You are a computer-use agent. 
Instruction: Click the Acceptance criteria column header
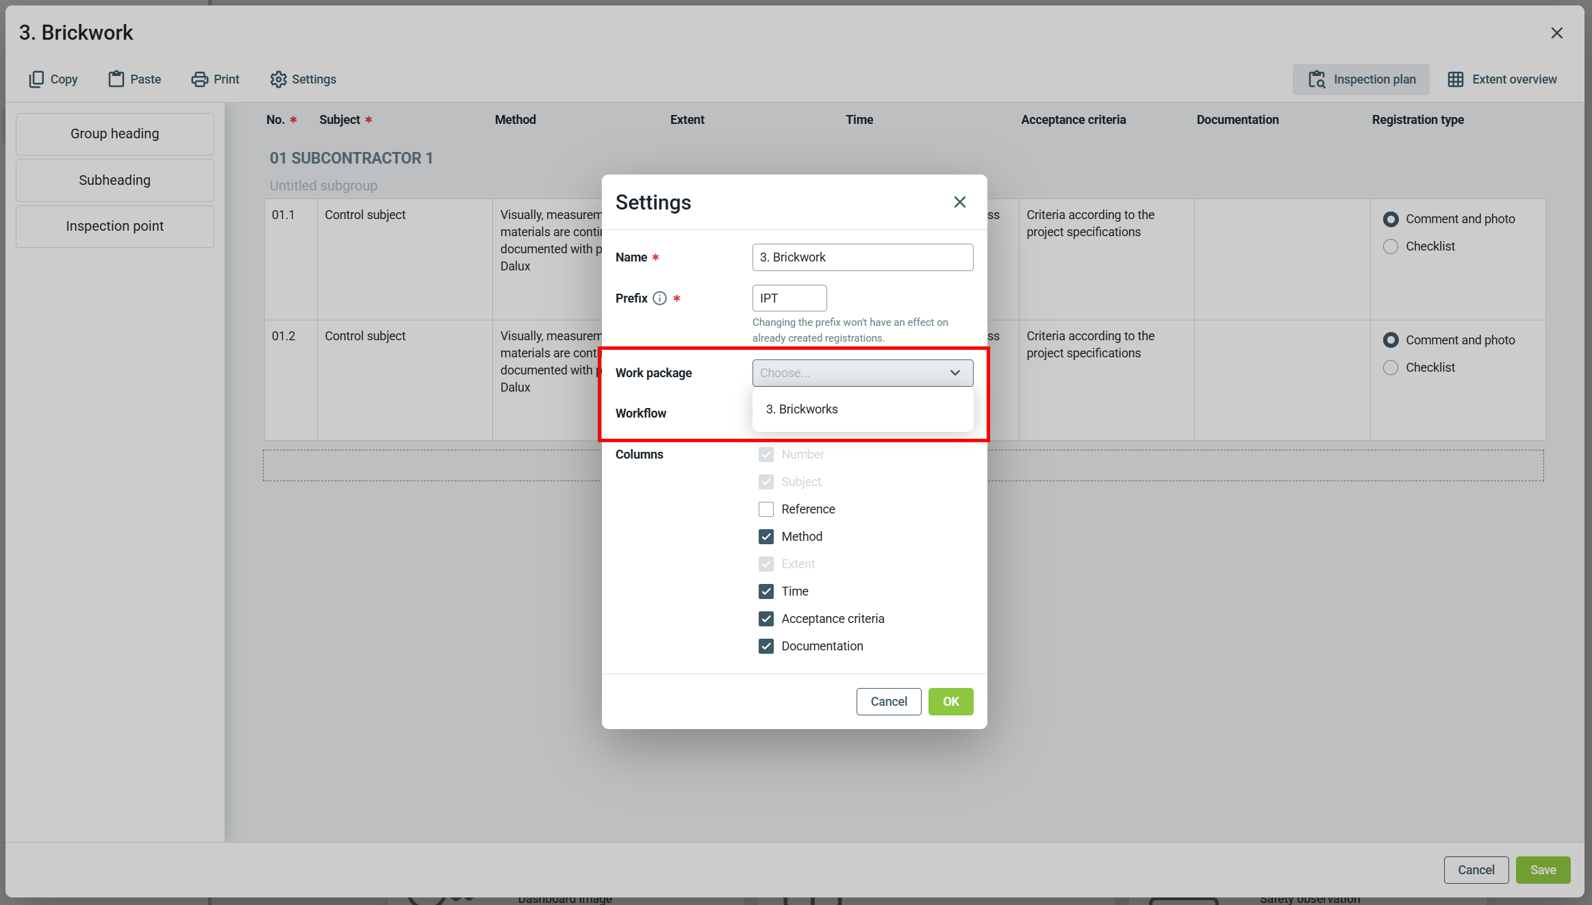click(x=1073, y=120)
